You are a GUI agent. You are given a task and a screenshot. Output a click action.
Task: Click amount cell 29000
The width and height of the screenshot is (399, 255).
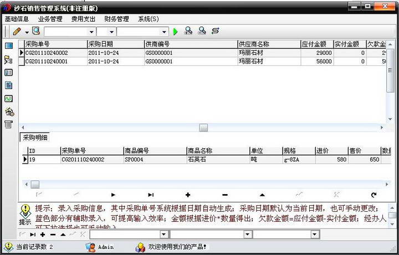tap(317, 53)
